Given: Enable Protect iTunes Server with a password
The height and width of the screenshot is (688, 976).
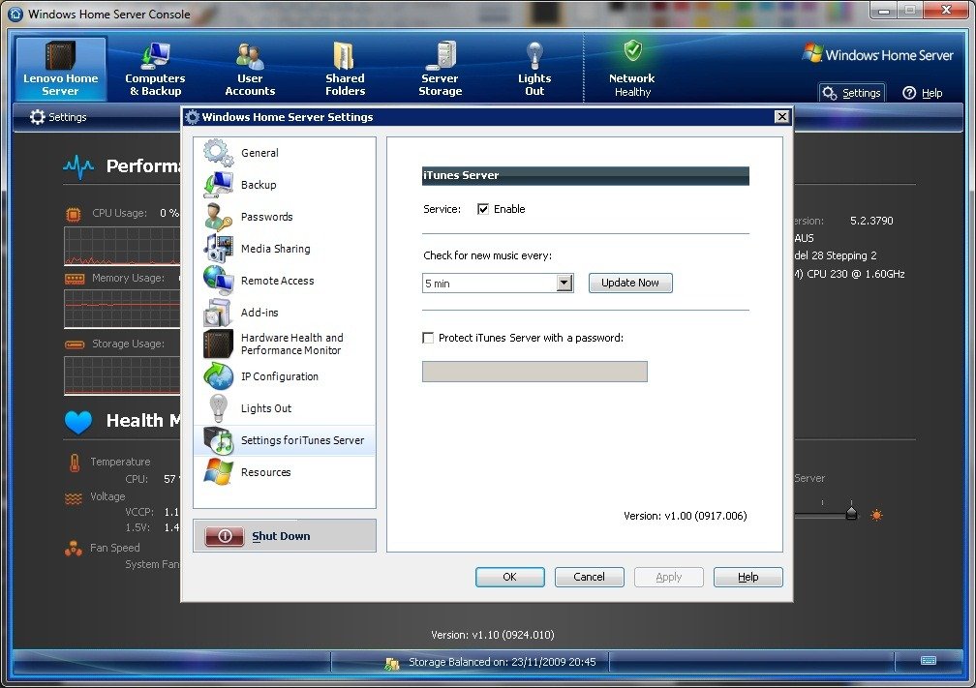Looking at the screenshot, I should [428, 338].
